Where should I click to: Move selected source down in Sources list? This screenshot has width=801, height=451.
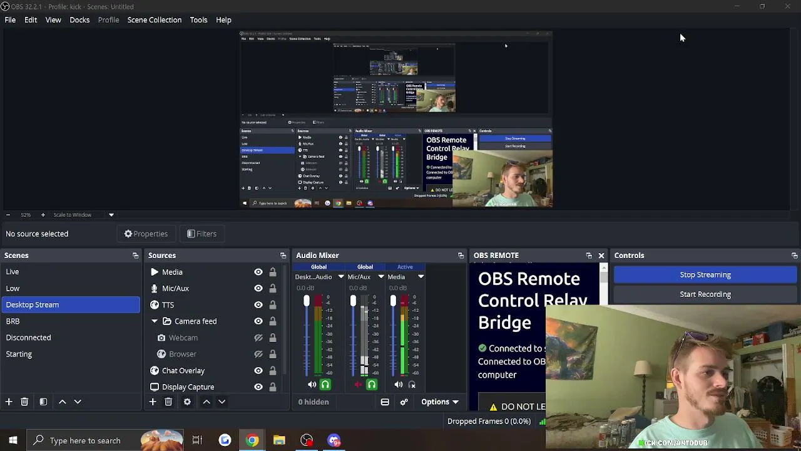click(222, 402)
